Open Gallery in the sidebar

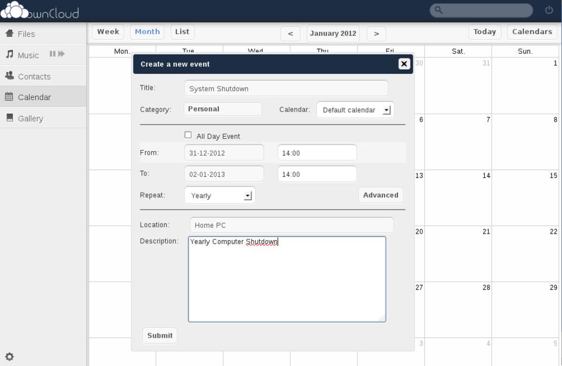click(30, 118)
